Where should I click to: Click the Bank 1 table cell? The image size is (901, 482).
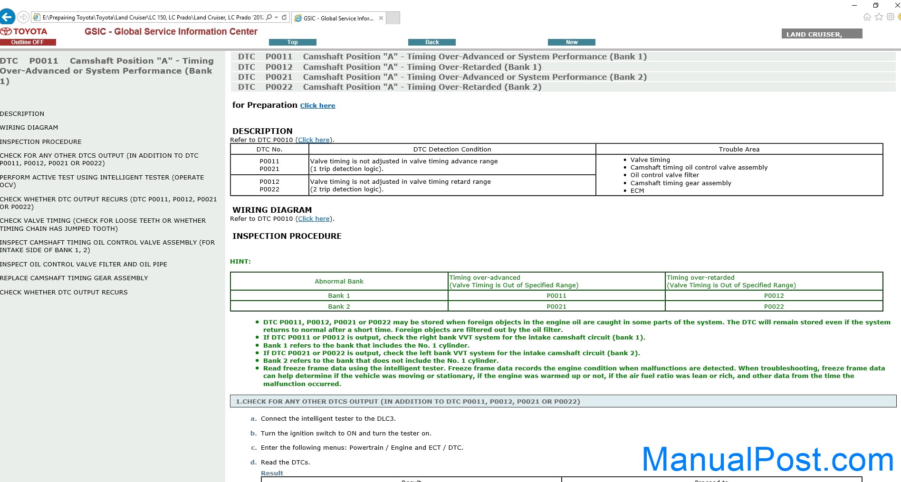[x=339, y=296]
